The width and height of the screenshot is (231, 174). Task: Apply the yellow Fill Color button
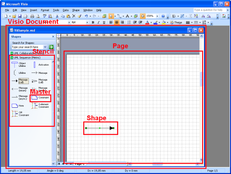point(164,22)
